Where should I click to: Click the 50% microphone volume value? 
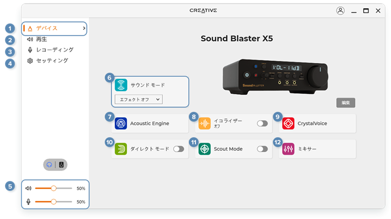[x=81, y=202]
